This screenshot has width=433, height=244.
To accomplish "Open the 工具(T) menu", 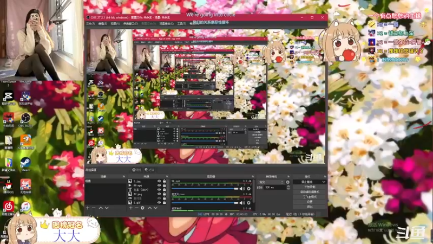I will pos(181,24).
